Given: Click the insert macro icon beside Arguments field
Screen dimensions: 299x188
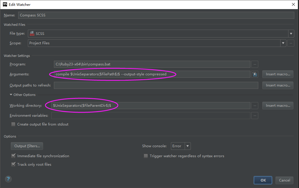Looking at the screenshot, I should point(254,74).
